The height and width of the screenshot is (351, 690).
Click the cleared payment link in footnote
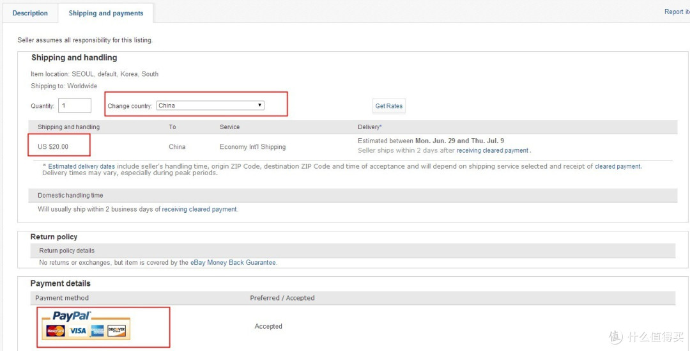click(x=618, y=166)
